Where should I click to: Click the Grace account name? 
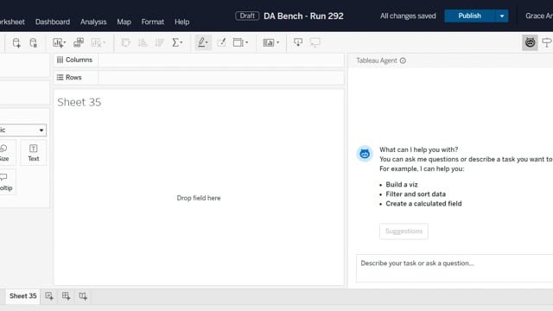coord(539,16)
